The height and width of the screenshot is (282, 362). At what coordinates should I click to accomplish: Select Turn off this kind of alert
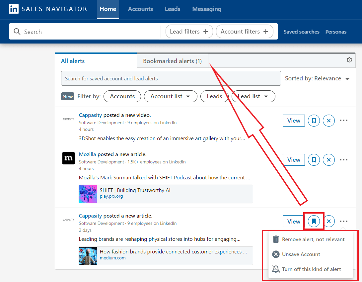click(x=311, y=269)
